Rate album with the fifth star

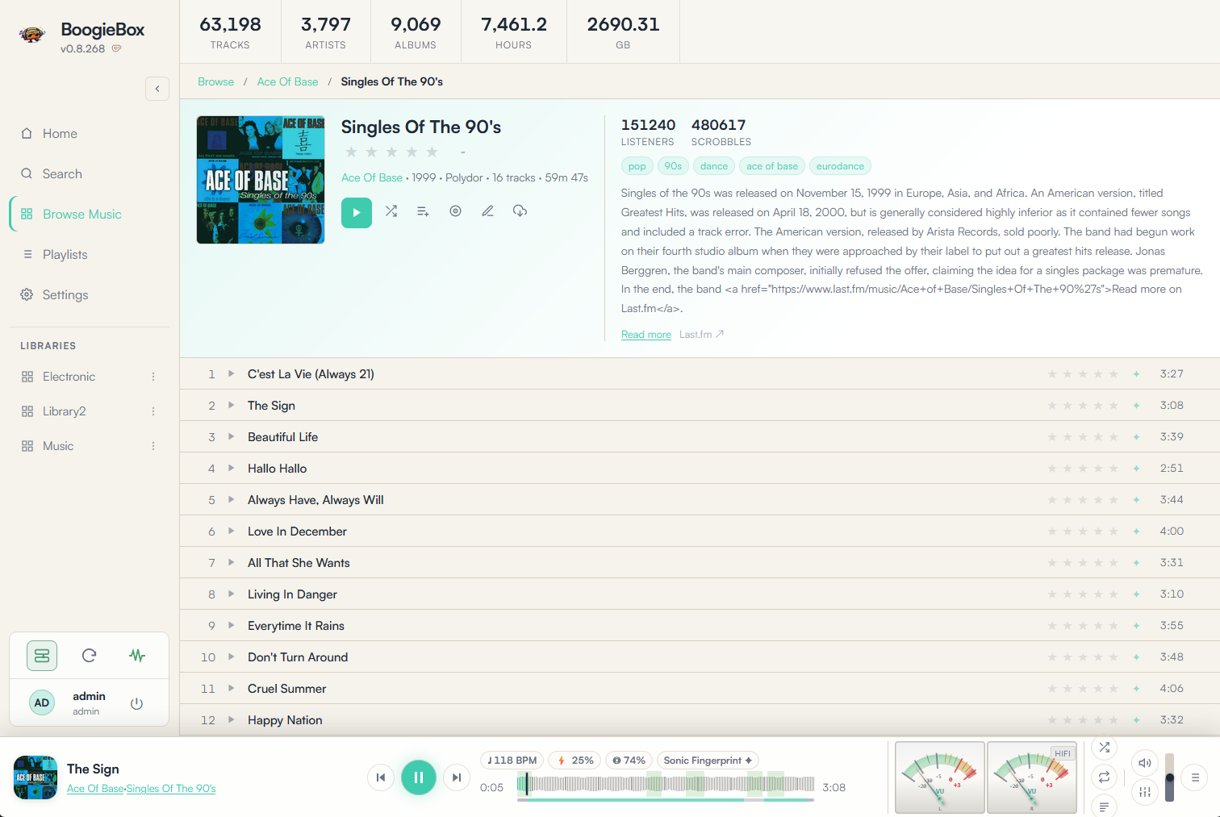coord(432,152)
